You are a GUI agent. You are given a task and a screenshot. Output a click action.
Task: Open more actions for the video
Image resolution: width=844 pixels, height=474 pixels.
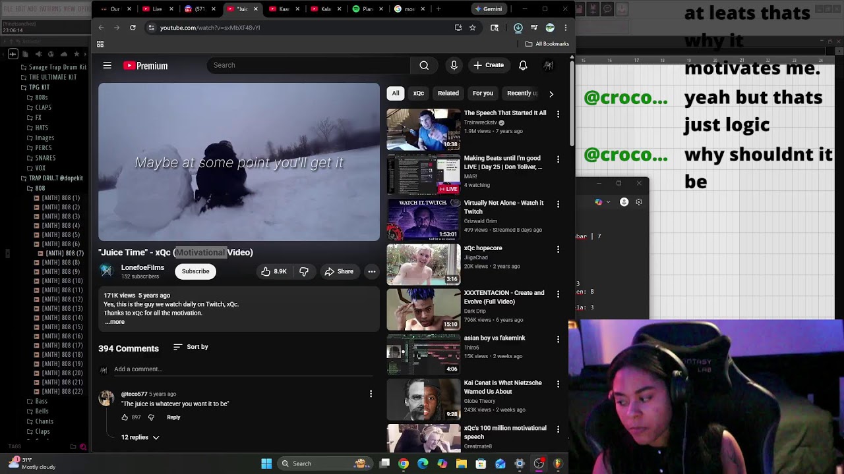click(372, 271)
